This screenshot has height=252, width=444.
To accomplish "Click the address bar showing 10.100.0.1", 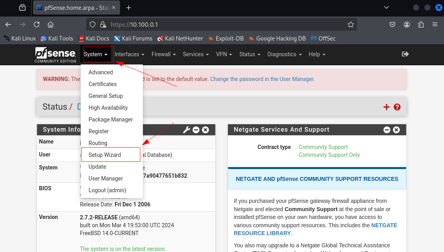I will (x=222, y=25).
